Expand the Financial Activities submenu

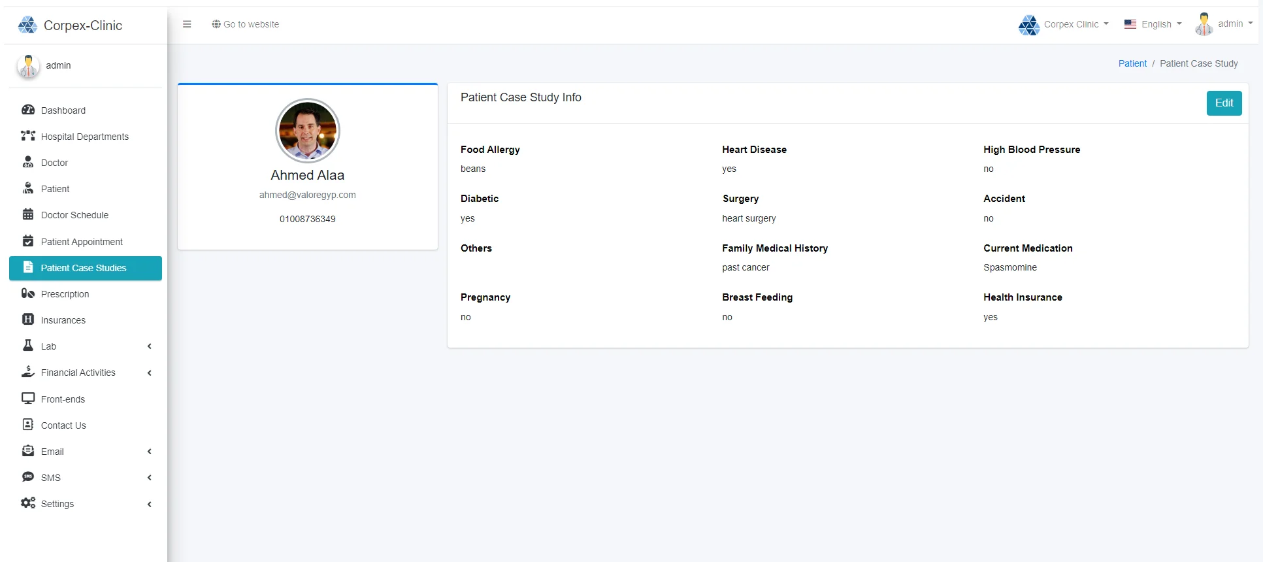(x=86, y=372)
